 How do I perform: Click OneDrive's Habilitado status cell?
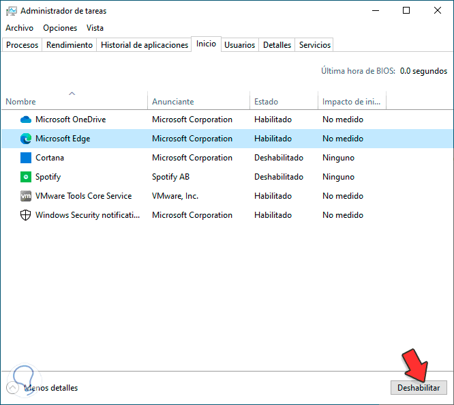273,120
